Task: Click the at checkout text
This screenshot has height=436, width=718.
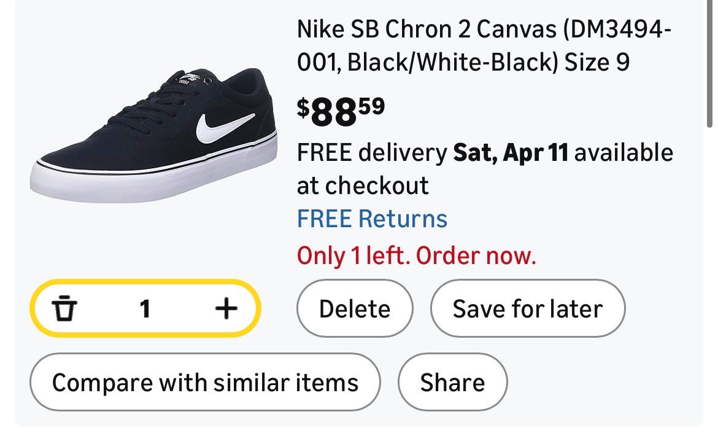Action: (363, 185)
